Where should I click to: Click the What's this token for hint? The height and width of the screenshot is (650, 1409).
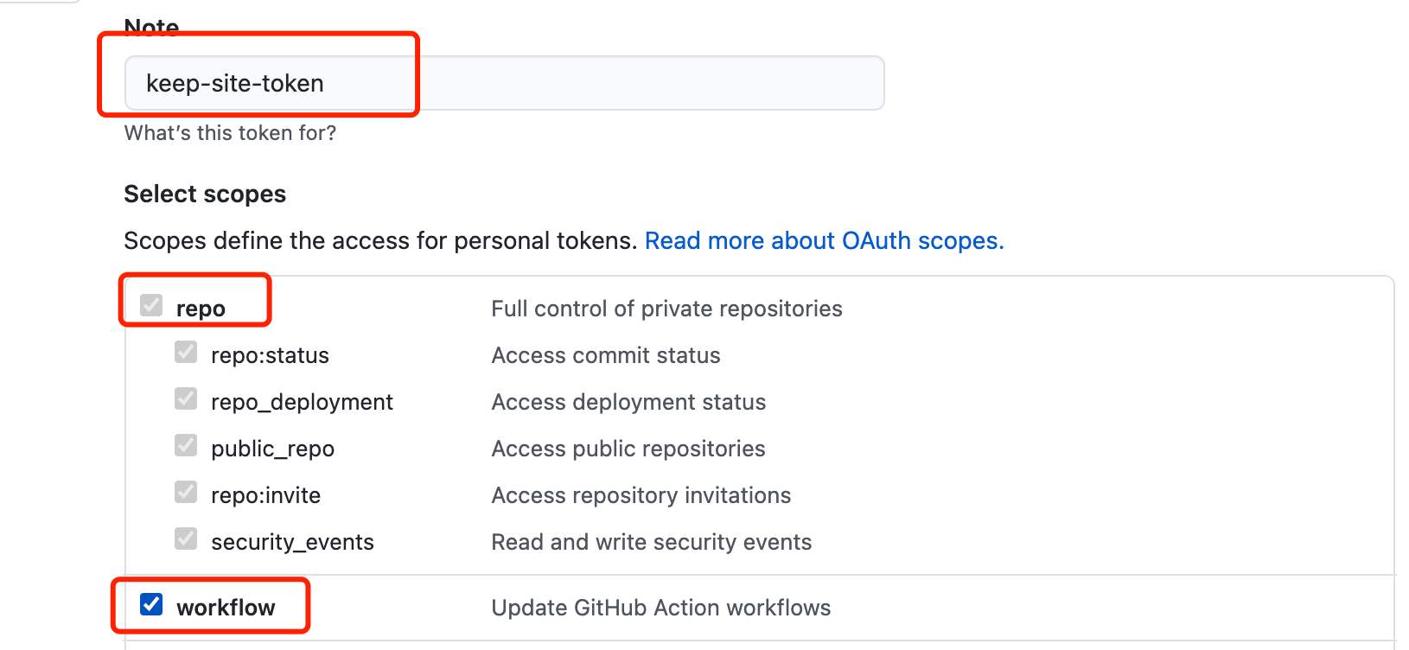[x=230, y=133]
